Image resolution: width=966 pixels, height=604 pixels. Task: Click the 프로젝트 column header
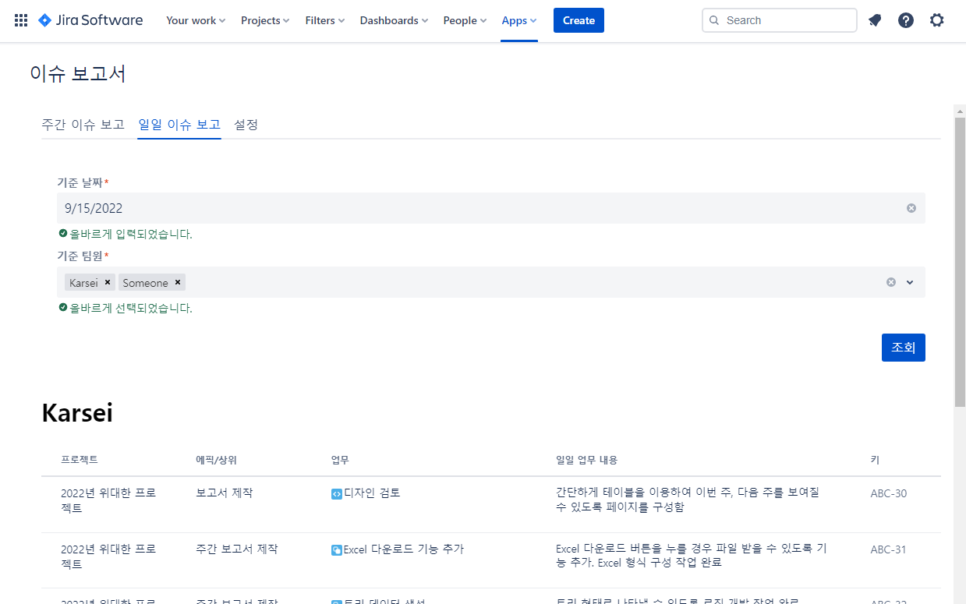tap(80, 460)
